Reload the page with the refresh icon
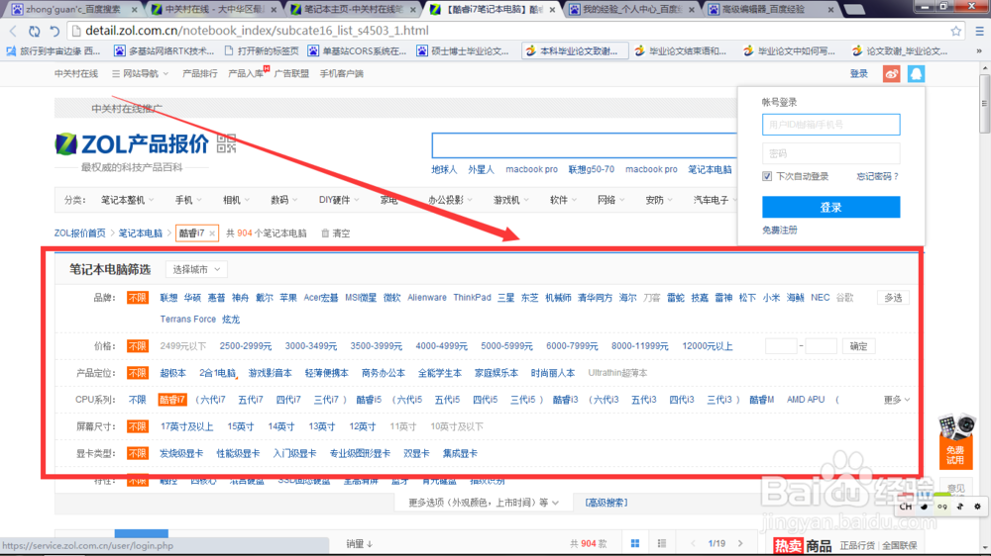Viewport: 991px width, 556px height. tap(34, 31)
